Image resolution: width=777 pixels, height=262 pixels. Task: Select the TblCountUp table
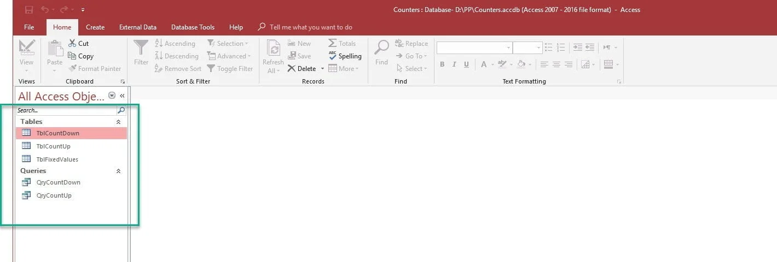(53, 146)
